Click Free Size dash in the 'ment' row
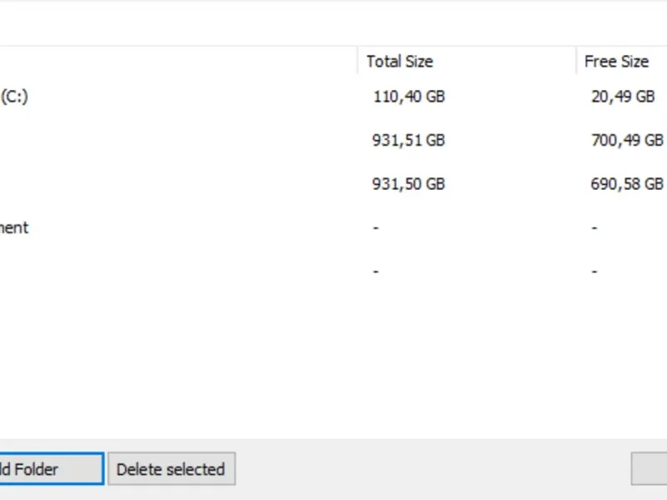This screenshot has width=667, height=500. (594, 227)
